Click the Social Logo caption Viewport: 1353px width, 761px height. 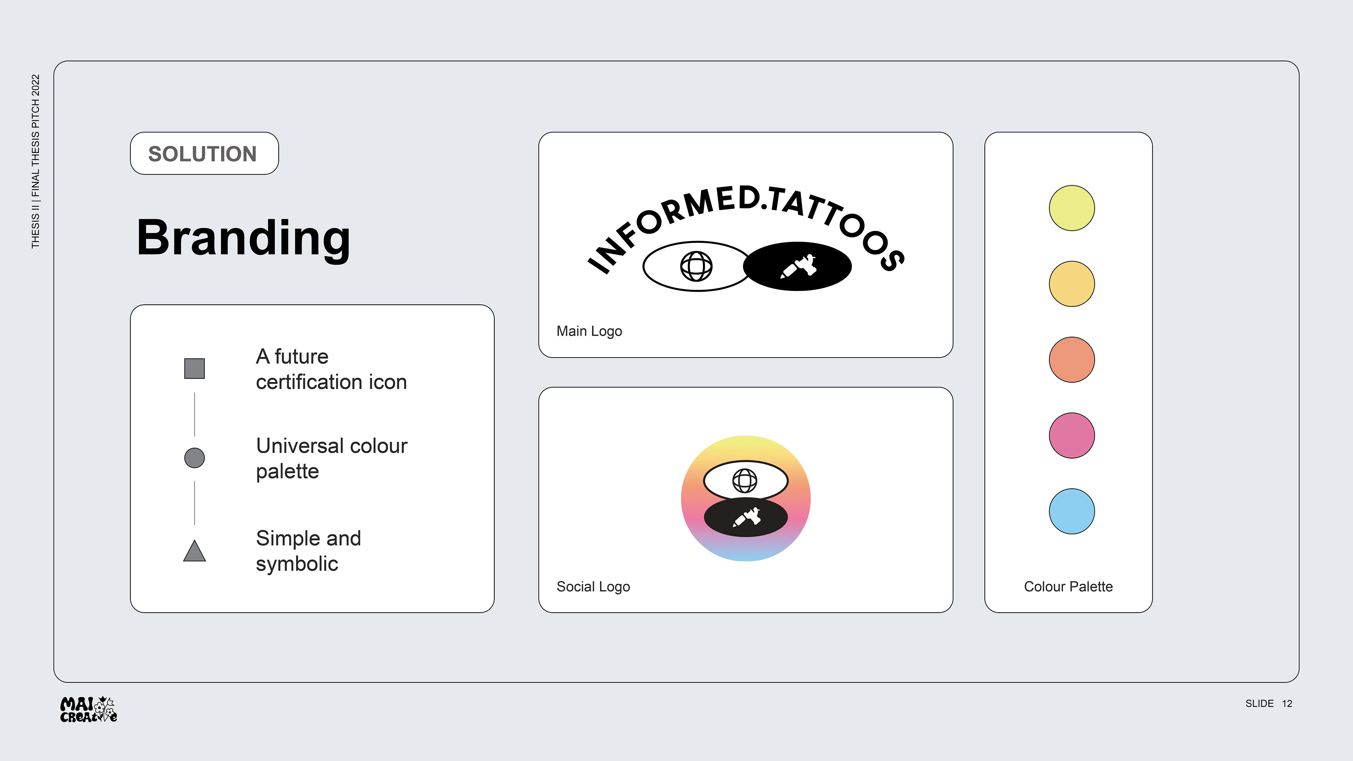coord(593,587)
